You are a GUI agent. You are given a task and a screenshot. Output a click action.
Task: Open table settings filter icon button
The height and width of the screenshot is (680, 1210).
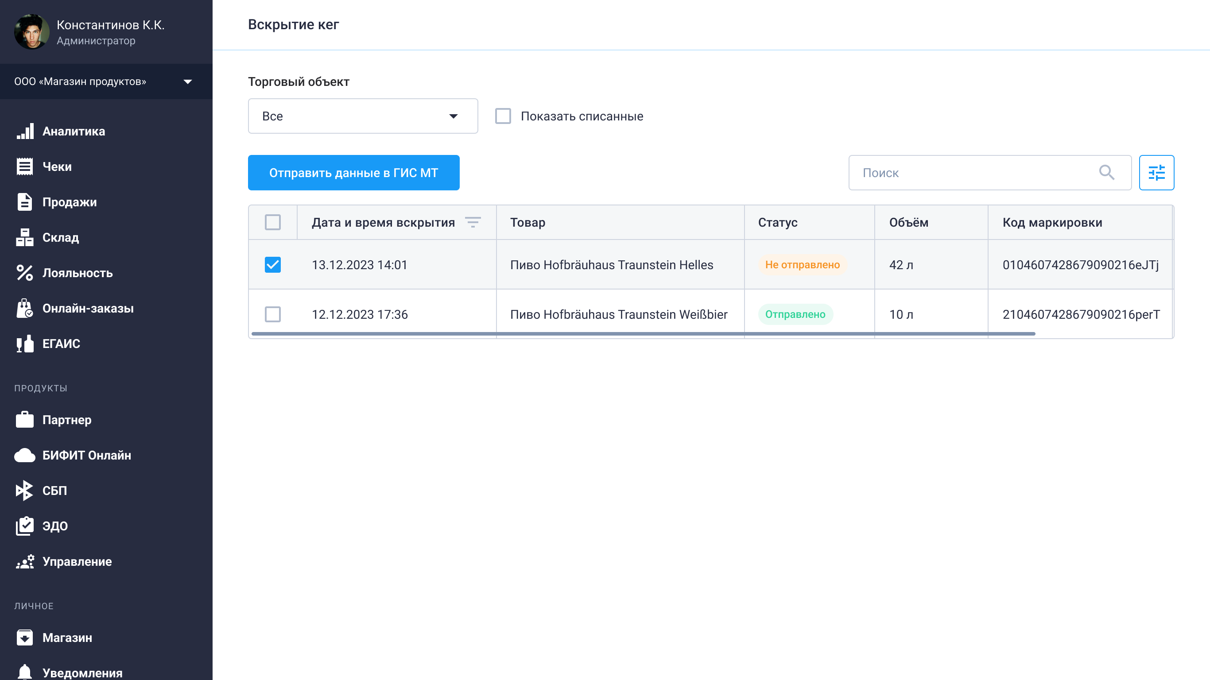pyautogui.click(x=1156, y=173)
